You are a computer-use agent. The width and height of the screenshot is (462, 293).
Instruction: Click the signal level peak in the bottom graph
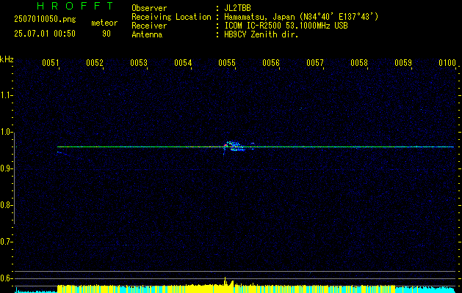tap(225, 281)
